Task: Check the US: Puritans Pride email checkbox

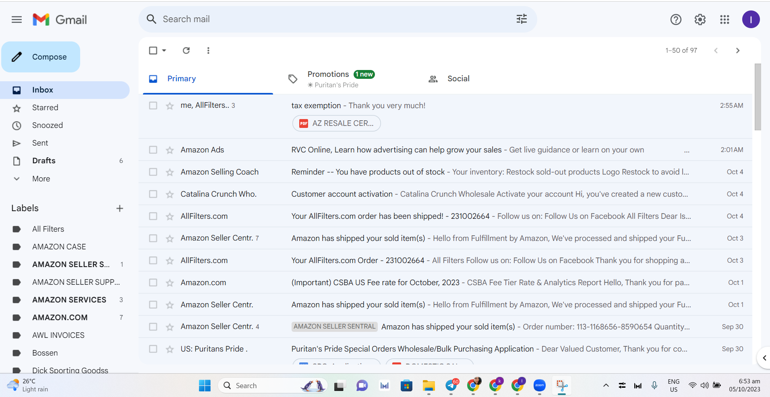Action: [x=153, y=349]
